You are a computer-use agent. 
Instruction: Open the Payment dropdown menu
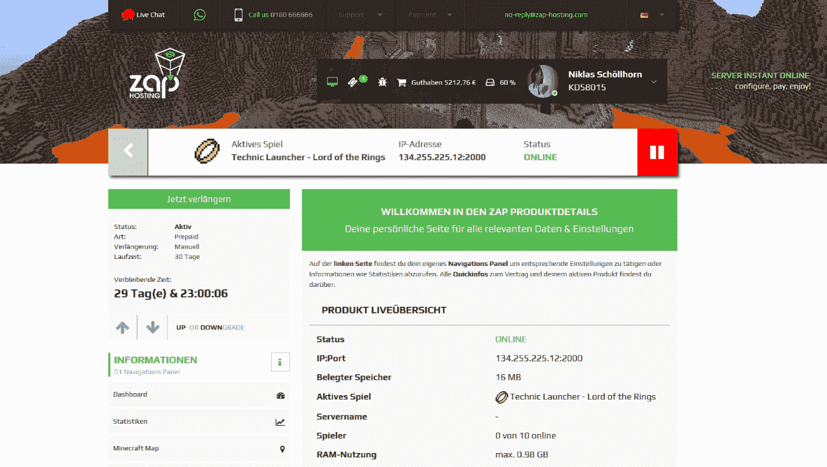tap(431, 15)
